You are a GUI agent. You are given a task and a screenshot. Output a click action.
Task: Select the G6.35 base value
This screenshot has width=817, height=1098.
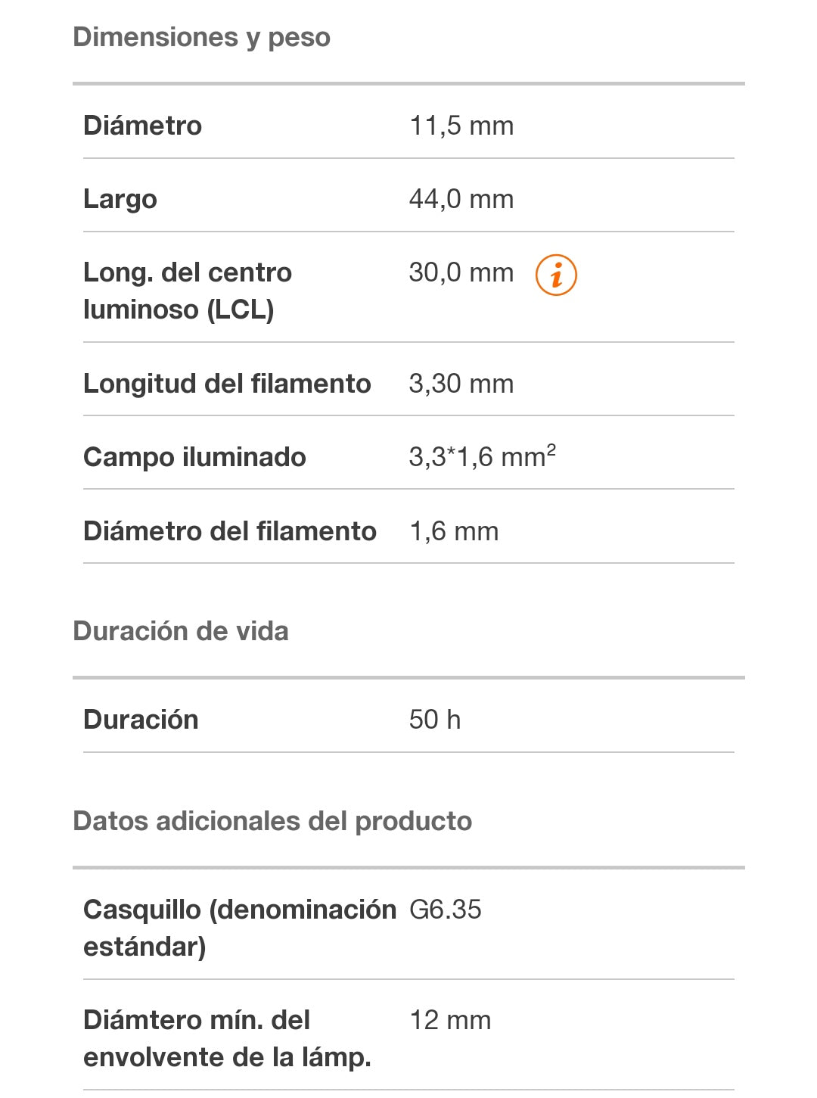pyautogui.click(x=445, y=910)
